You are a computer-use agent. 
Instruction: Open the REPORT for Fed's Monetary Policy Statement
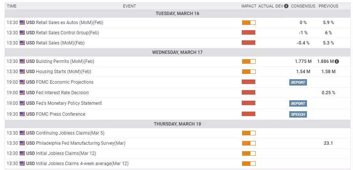pos(298,103)
